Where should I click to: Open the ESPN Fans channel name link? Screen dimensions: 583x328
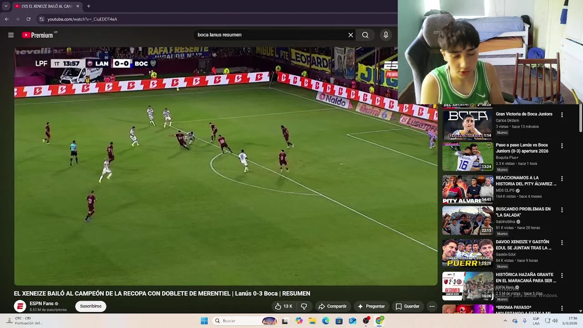[41, 304]
